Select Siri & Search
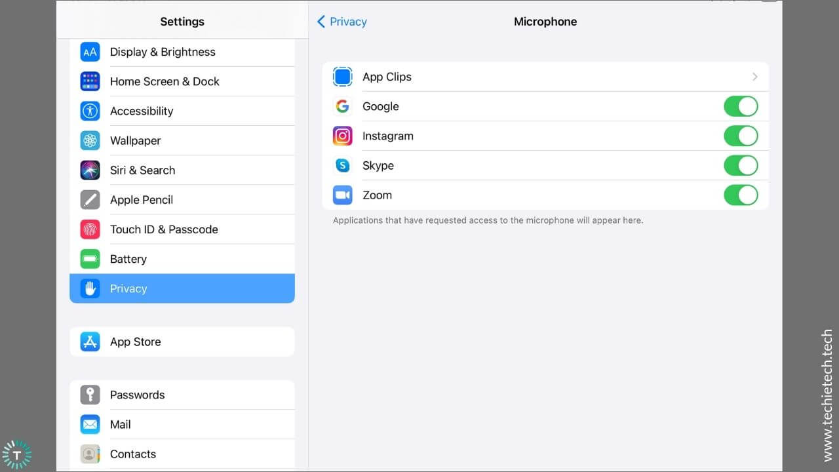The image size is (839, 472). tap(182, 170)
